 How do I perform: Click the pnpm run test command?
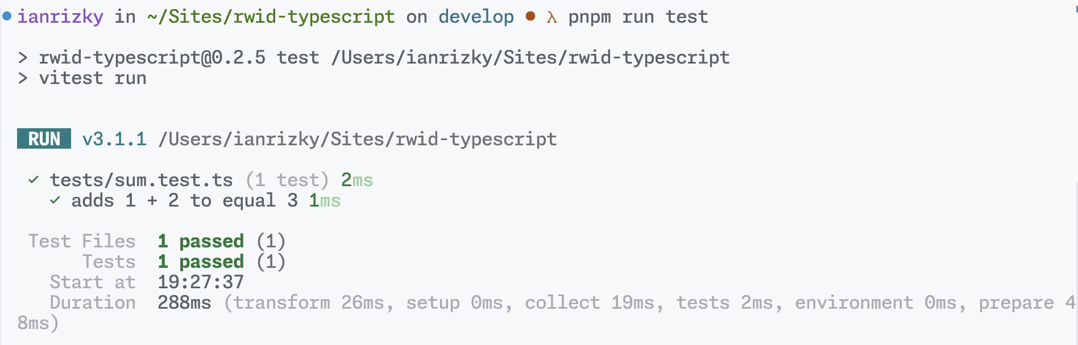tap(638, 16)
